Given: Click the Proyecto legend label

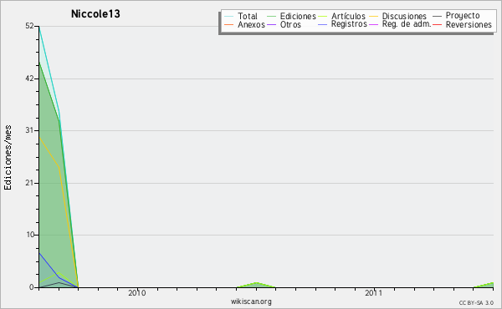Looking at the screenshot, I should point(463,16).
